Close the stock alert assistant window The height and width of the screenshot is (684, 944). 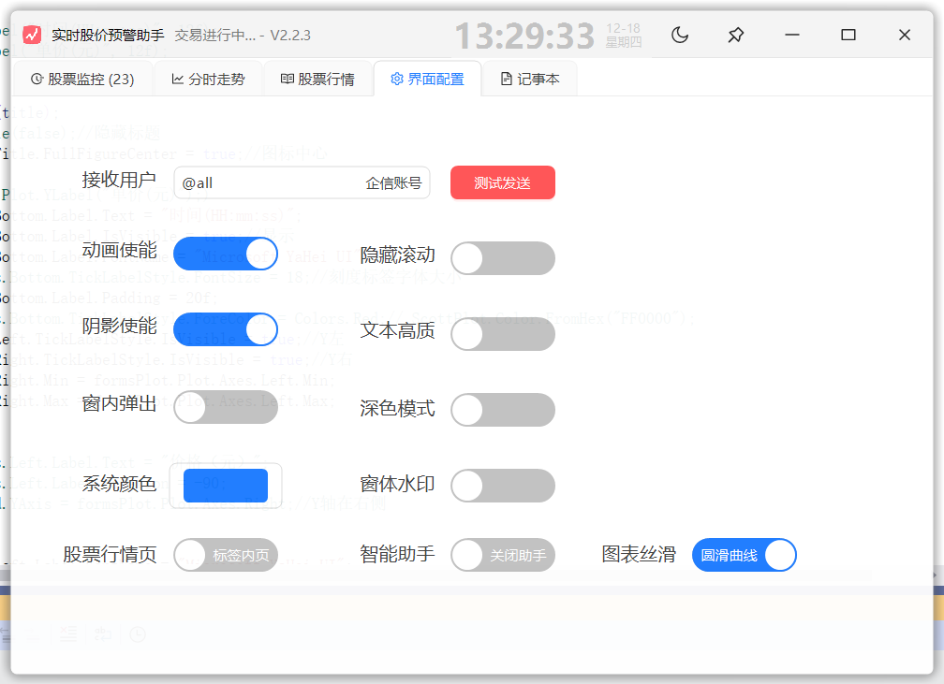point(905,35)
